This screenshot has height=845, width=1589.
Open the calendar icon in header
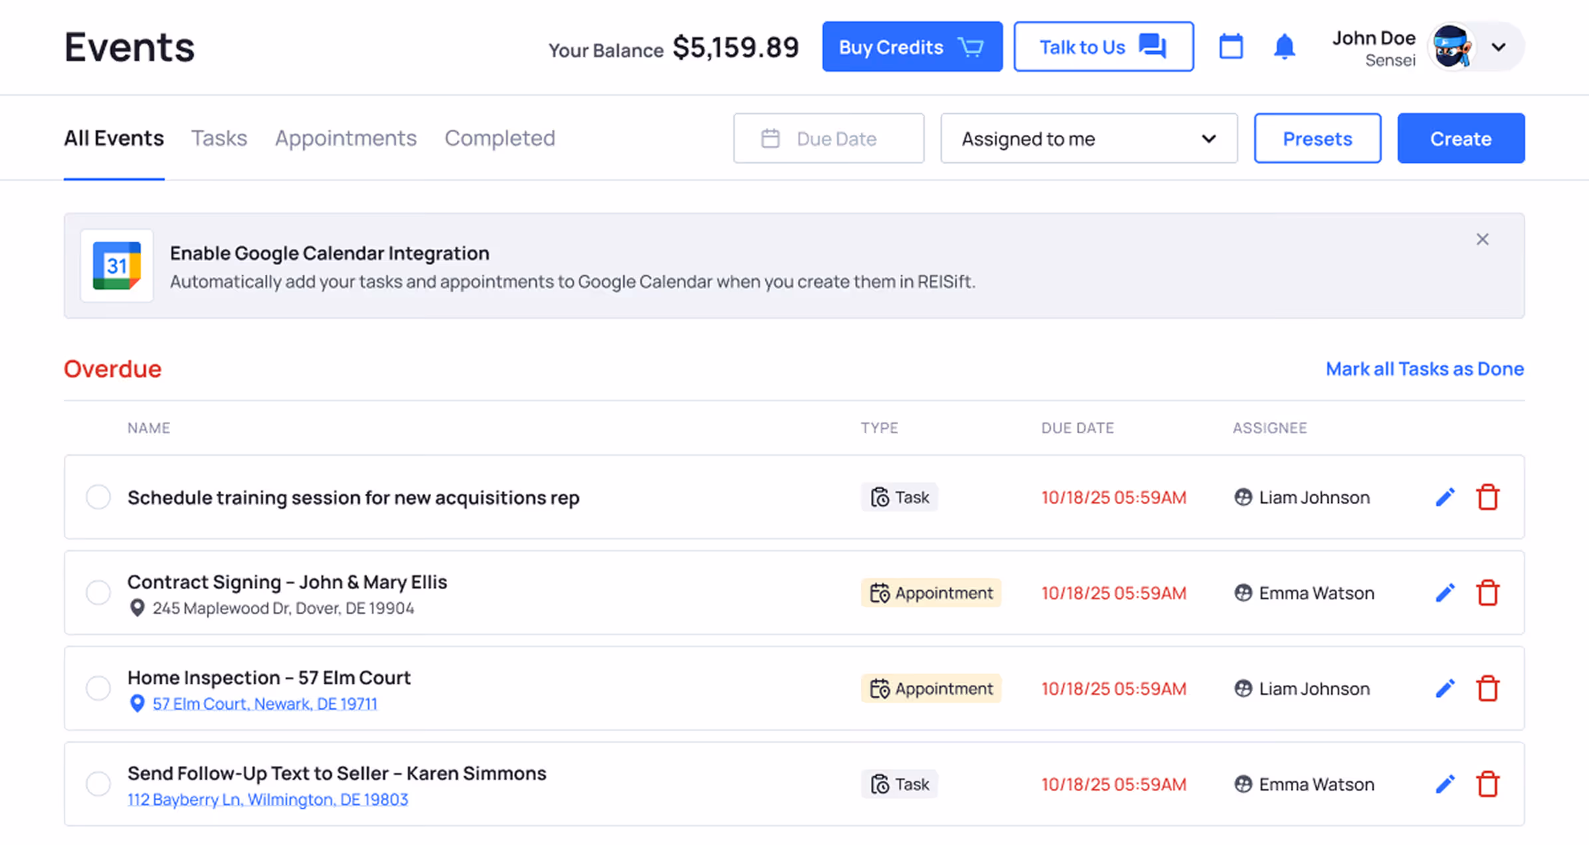pyautogui.click(x=1231, y=47)
